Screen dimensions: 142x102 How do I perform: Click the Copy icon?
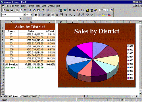click(x=34, y=10)
